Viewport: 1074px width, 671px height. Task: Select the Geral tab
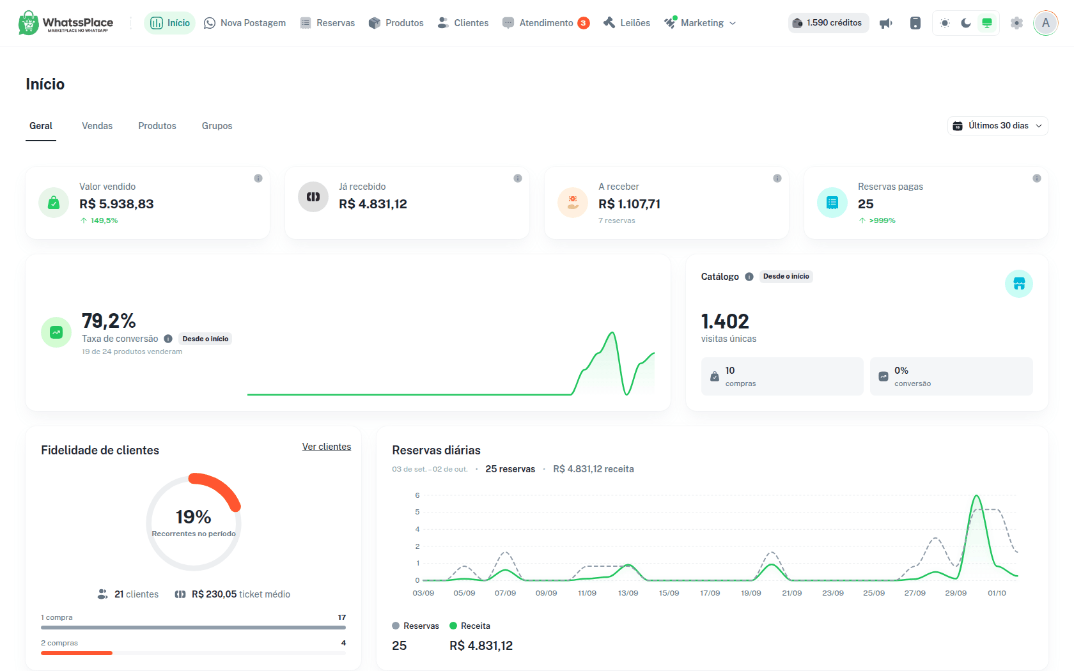point(41,126)
